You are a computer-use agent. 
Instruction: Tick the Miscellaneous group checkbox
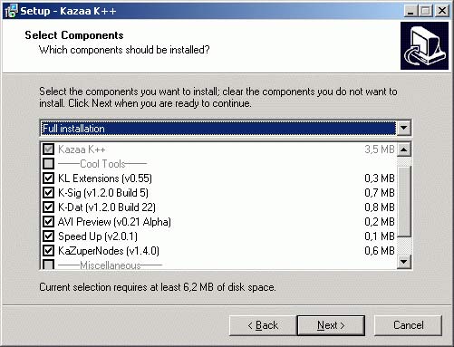[48, 265]
